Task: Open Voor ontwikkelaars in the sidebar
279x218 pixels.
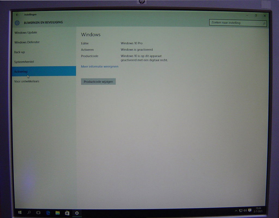Action: (44, 81)
